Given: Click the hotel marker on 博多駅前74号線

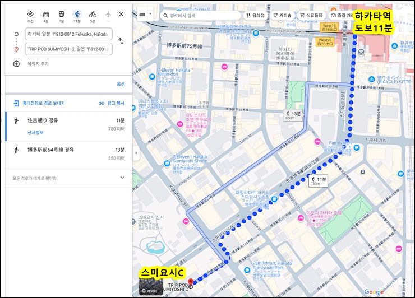Looking at the screenshot, I should click(x=224, y=67).
